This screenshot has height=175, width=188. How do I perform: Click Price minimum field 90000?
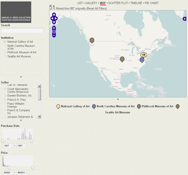click(x=8, y=173)
